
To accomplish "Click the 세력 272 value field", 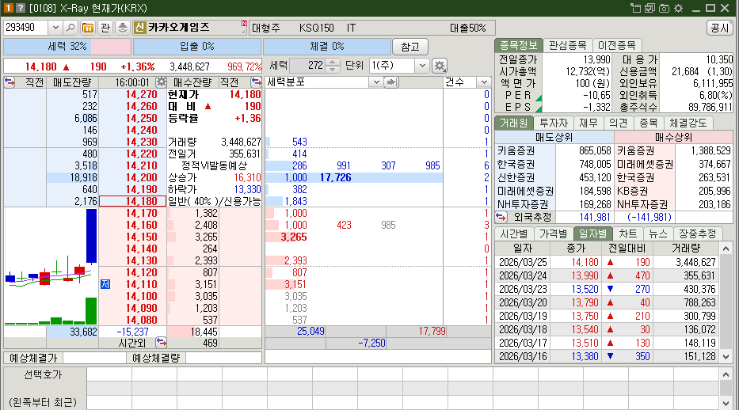I will pyautogui.click(x=308, y=66).
